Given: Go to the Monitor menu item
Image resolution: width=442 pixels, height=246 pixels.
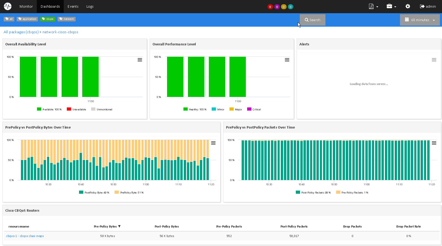Looking at the screenshot, I should 26,6.
